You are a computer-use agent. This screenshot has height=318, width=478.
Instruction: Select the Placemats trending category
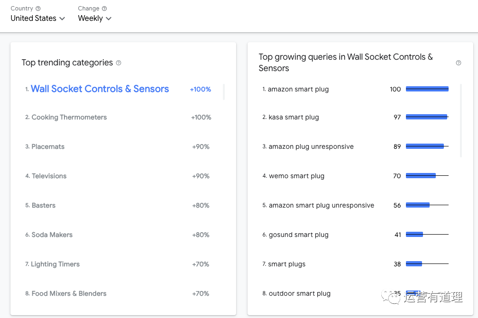point(48,147)
